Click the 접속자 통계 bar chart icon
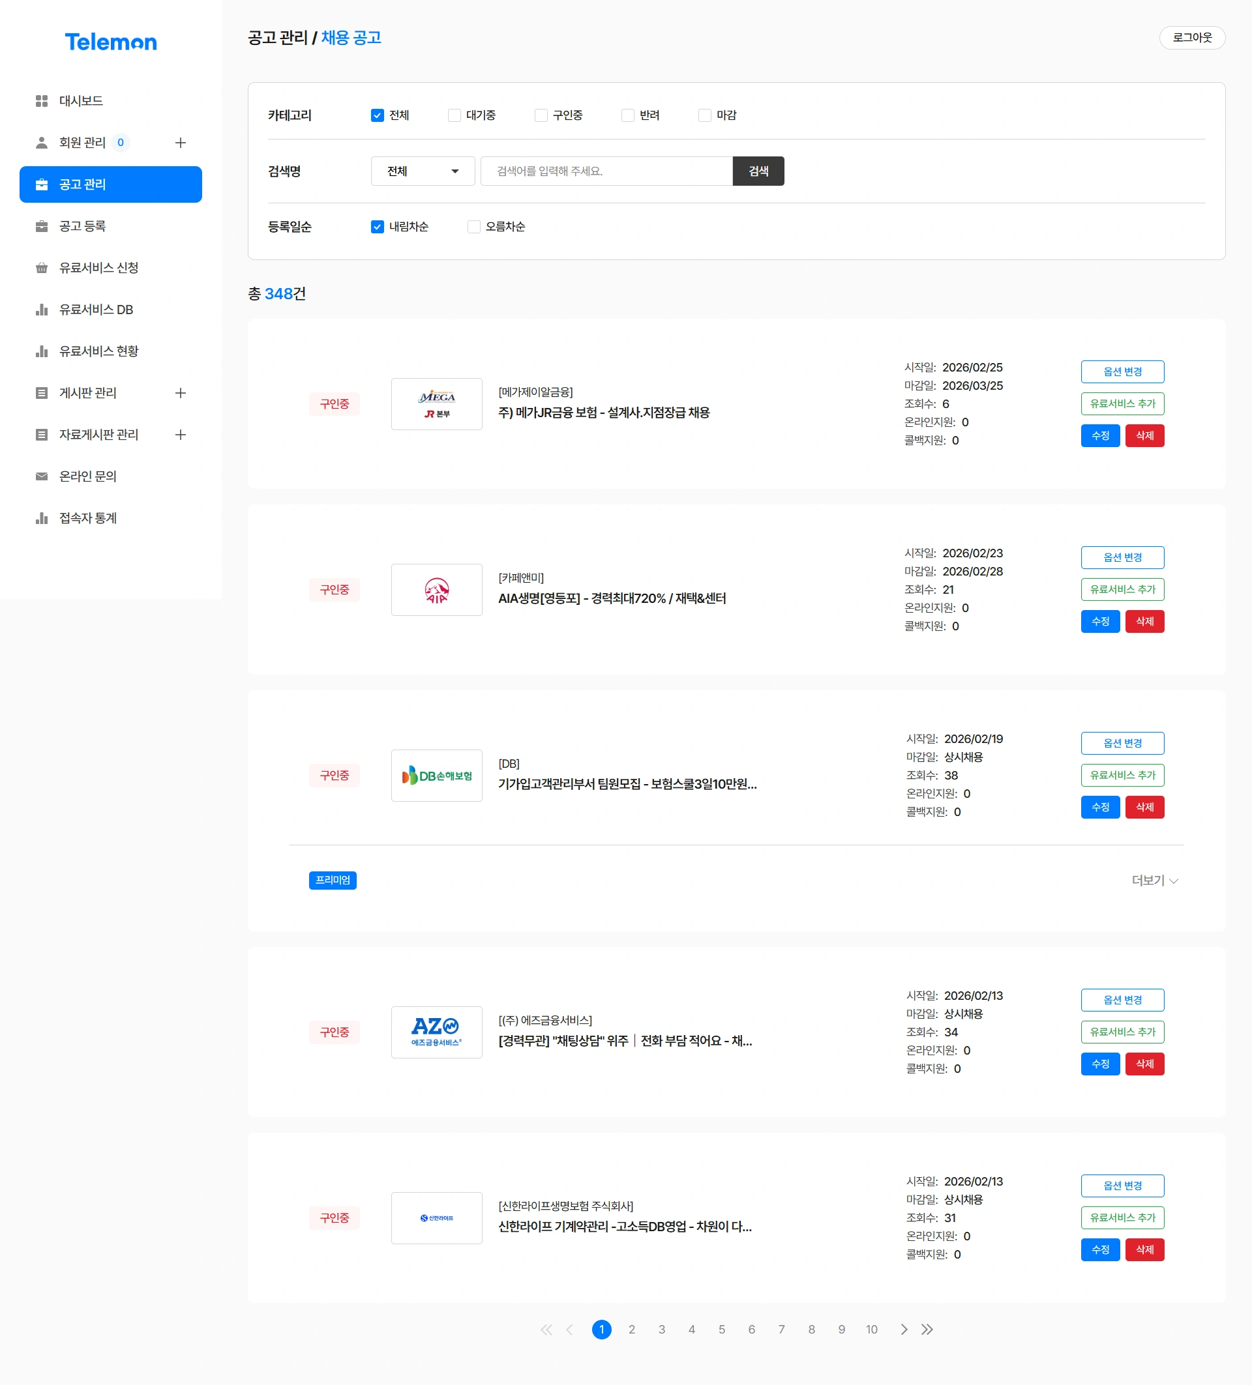 pos(42,519)
